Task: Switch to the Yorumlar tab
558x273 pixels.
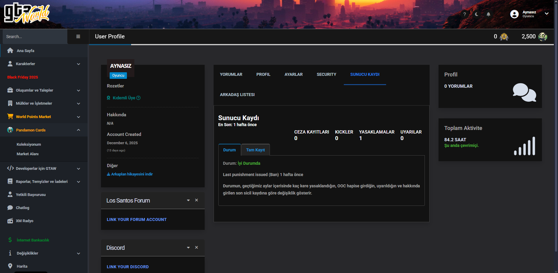Action: [231, 74]
